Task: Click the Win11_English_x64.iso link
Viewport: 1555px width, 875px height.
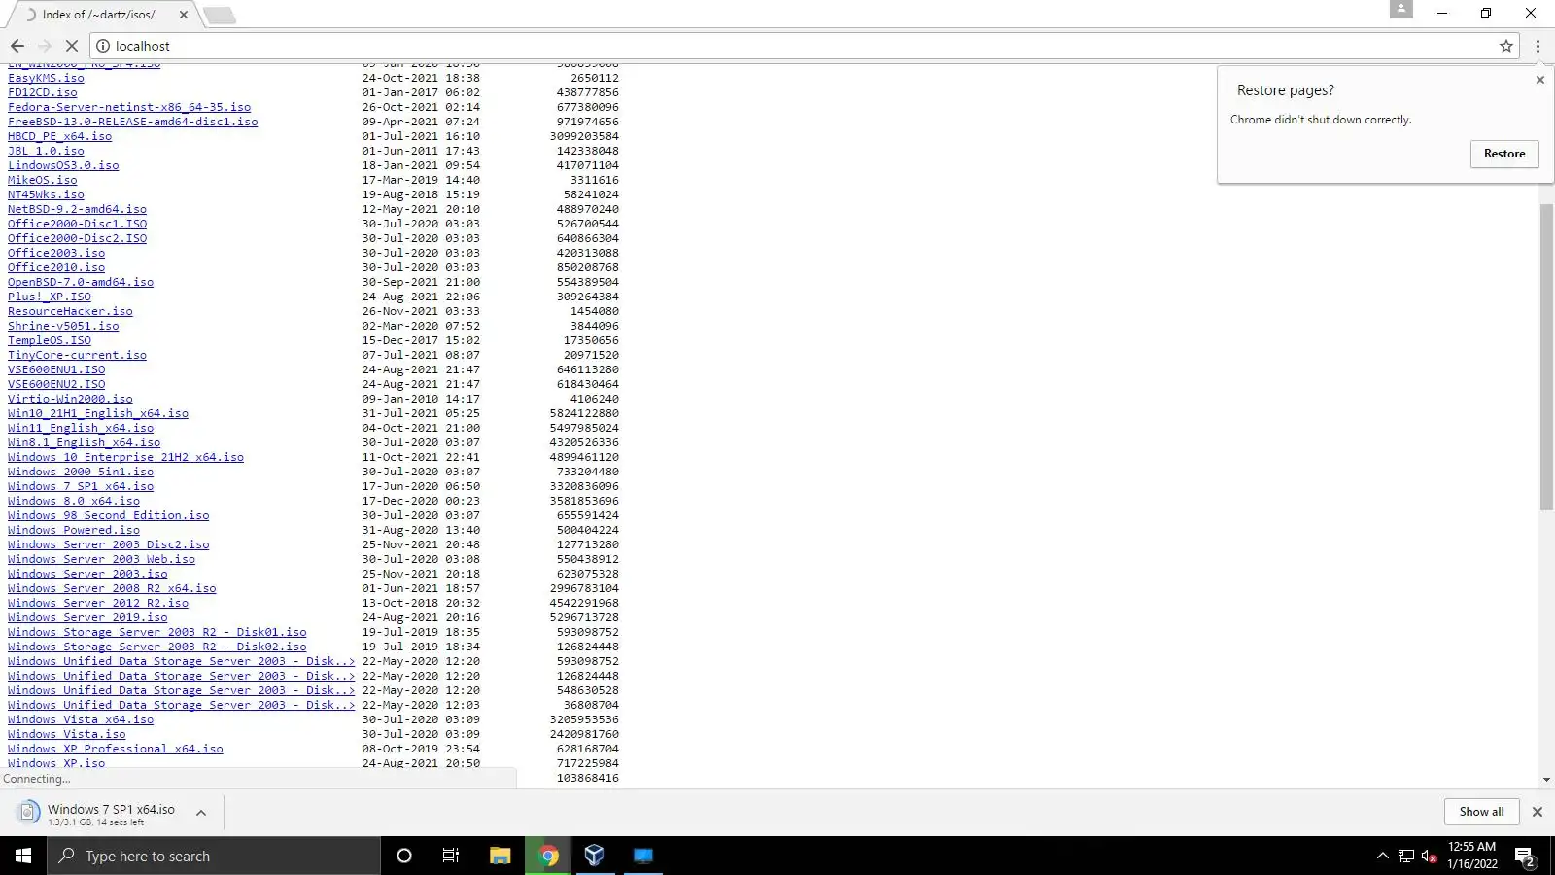Action: 81,428
